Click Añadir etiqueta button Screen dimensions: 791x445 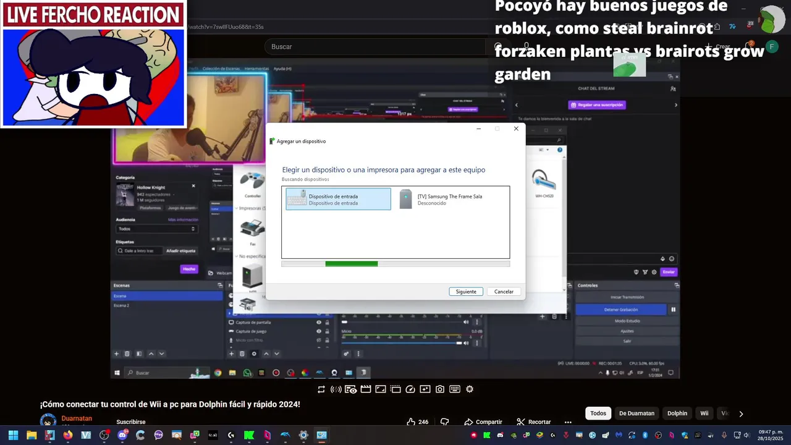180,251
